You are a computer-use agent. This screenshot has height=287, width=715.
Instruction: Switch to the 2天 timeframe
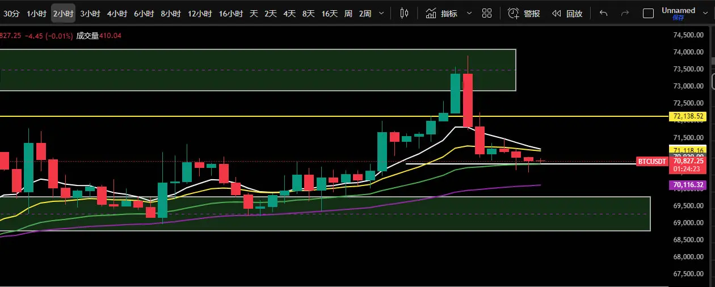click(271, 13)
